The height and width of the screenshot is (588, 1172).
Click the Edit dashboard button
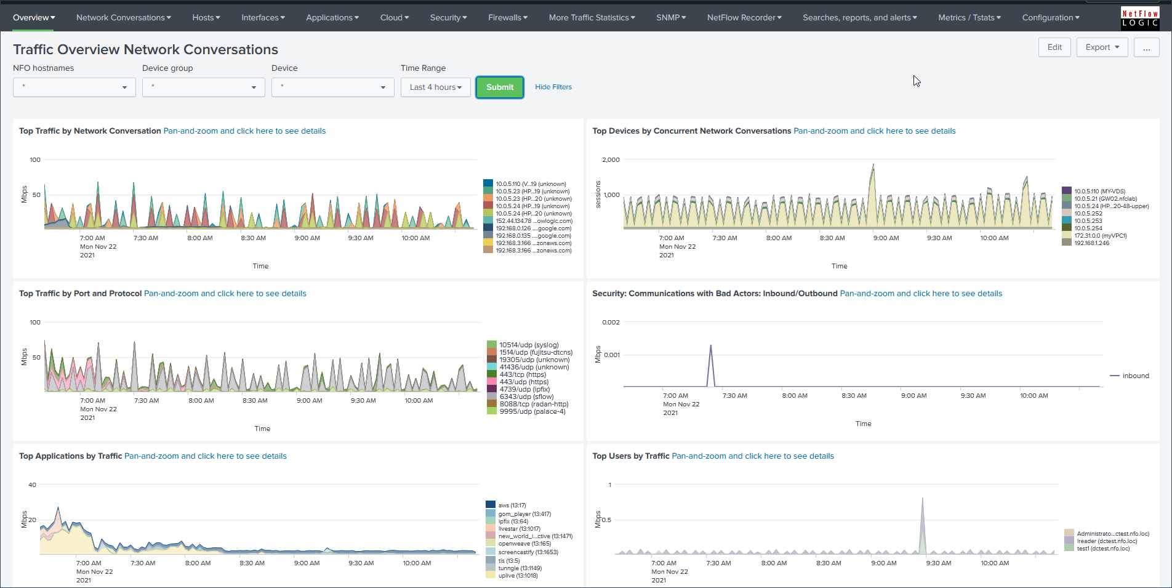[x=1054, y=47]
